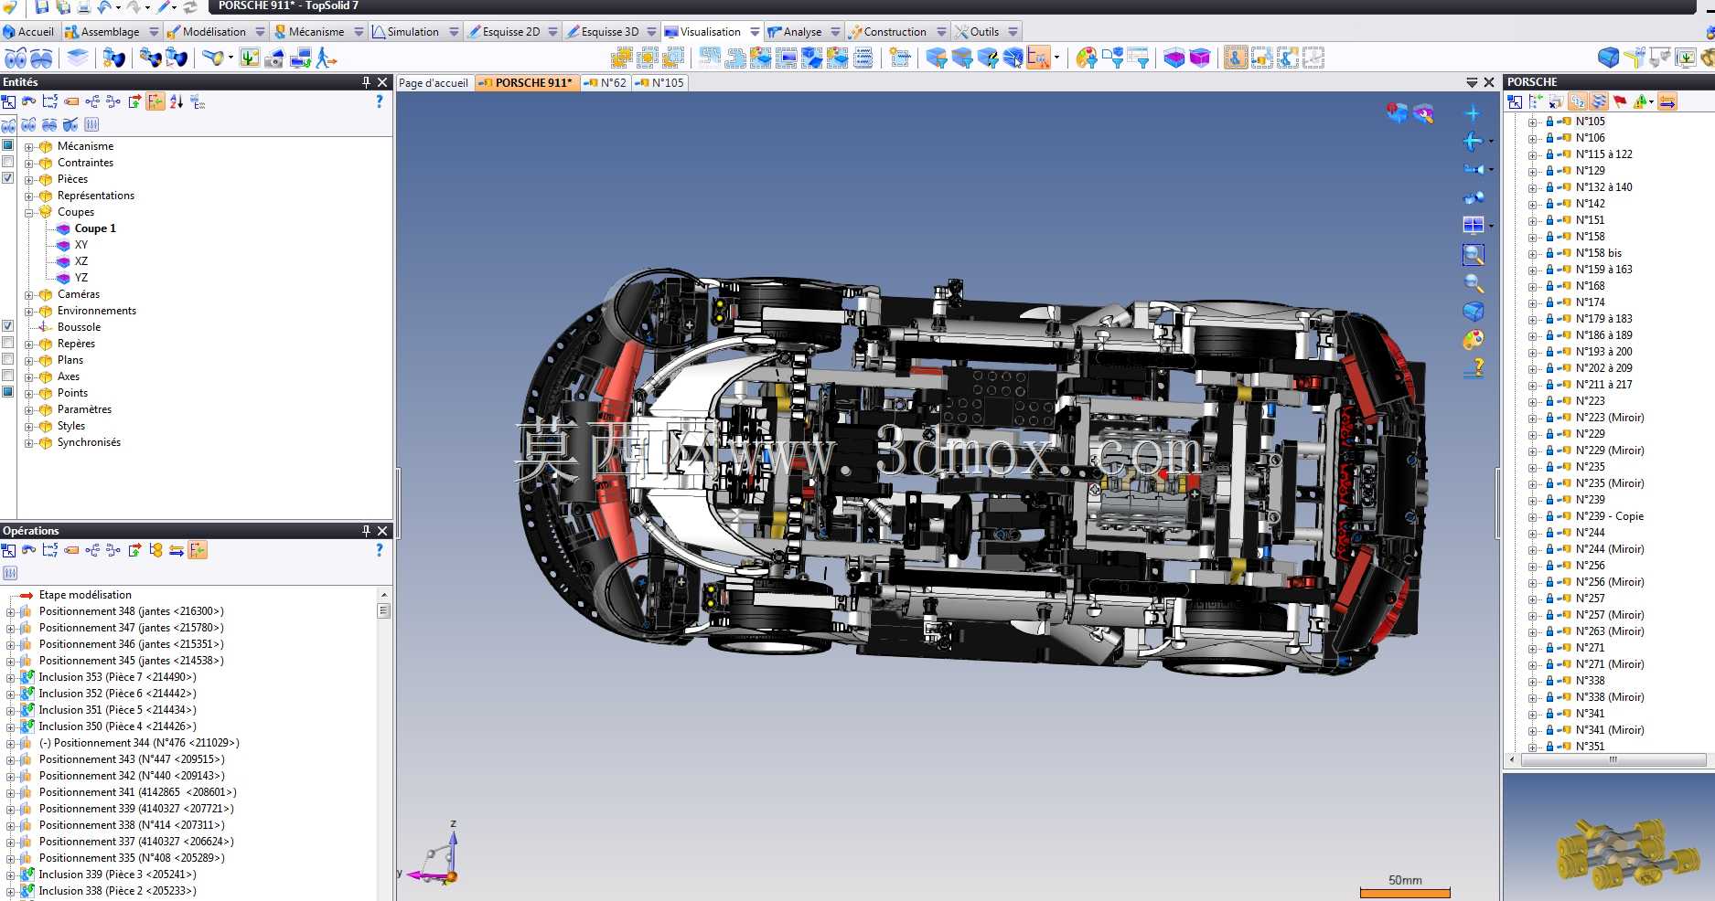
Task: Expand the Caméras tree node
Action: (28, 294)
